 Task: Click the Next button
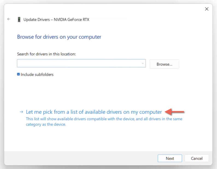point(170,158)
